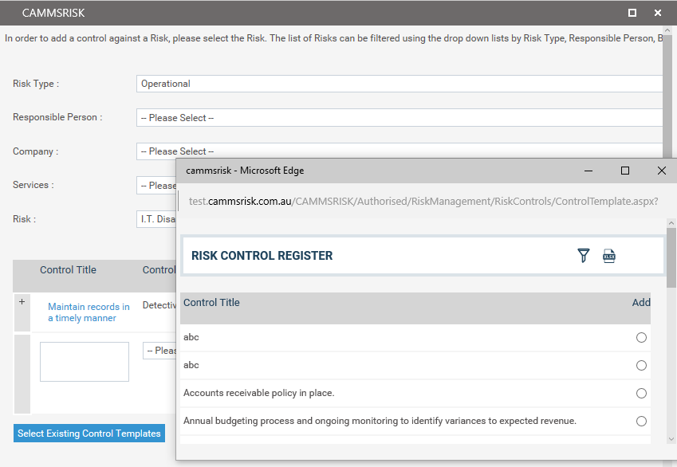Viewport: 677px width, 467px height.
Task: Click the scroll down arrow in Edge popup
Action: tap(671, 439)
